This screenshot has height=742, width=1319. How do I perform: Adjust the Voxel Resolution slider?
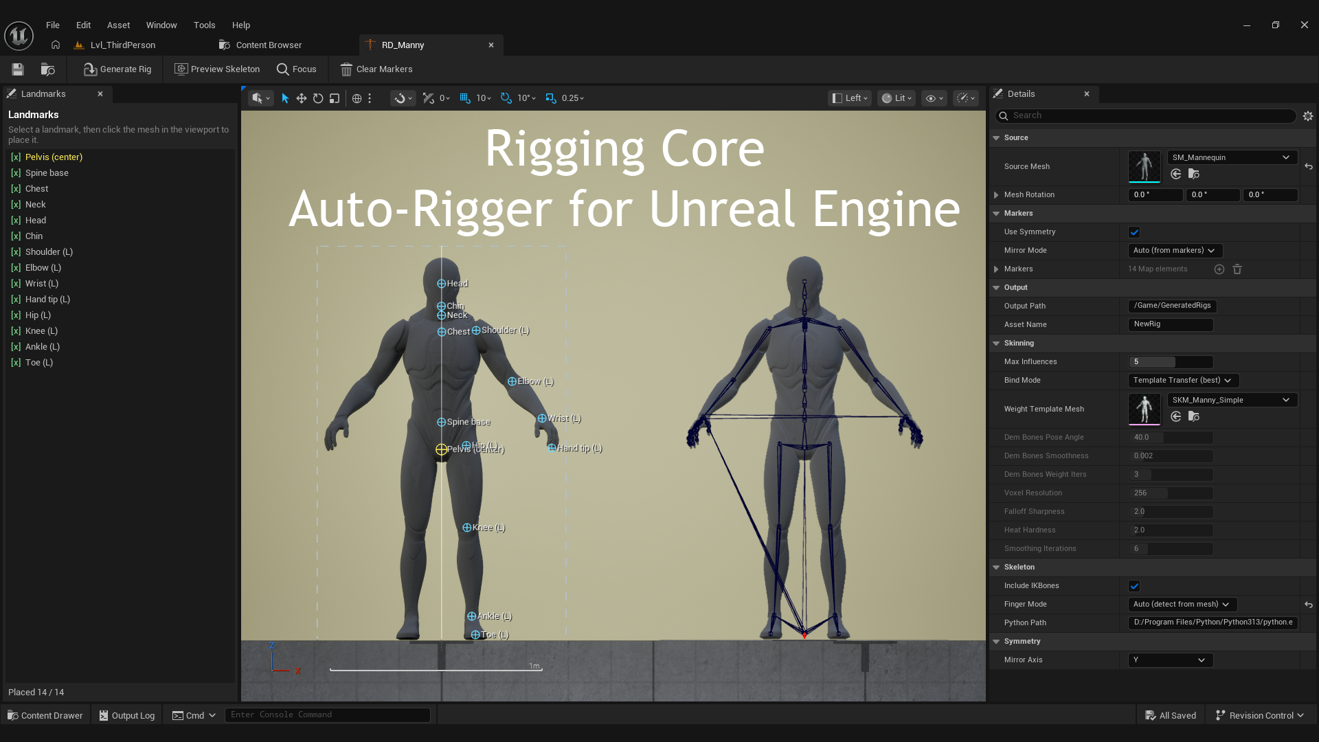[x=1171, y=493]
